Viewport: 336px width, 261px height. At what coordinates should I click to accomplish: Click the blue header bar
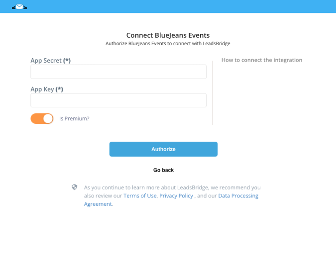click(x=168, y=6)
